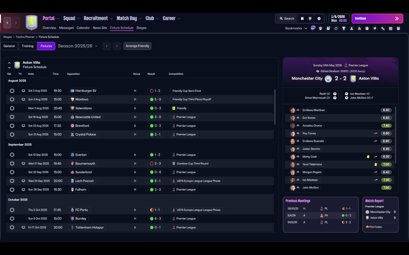Select the Everton fixture radio button
This screenshot has width=409, height=255.
click(x=12, y=155)
